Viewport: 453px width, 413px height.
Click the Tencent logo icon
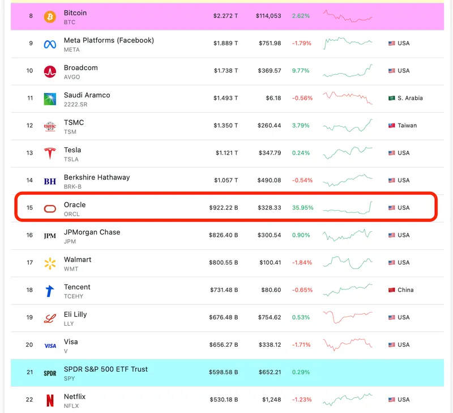(50, 291)
